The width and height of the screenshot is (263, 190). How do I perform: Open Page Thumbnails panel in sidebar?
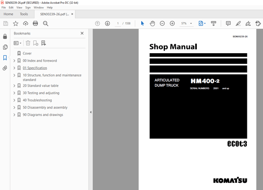(x=5, y=47)
